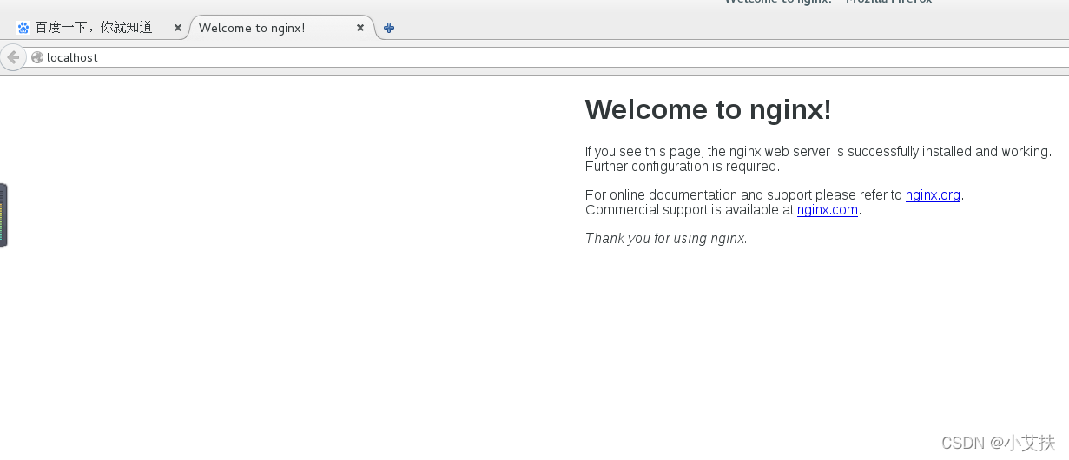Screen dimensions: 1069x460
Task: Open the nginx.com link
Action: (x=828, y=210)
